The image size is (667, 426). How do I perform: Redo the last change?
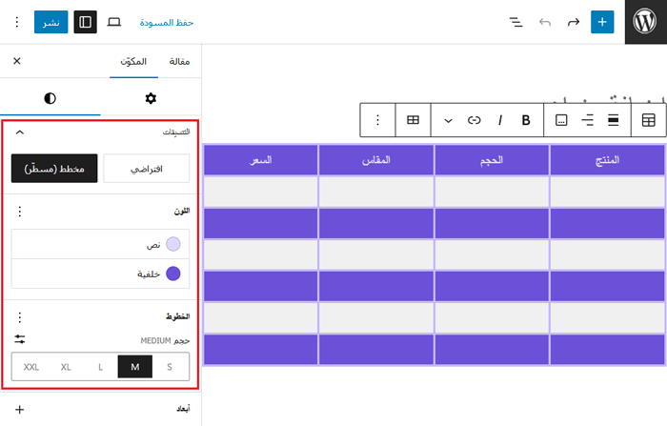[574, 22]
